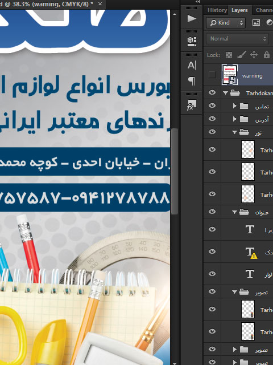
Task: Open the Paragraph panel icon
Action: (192, 81)
